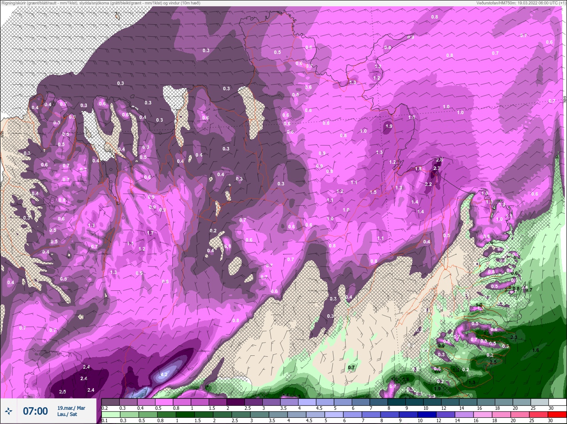Click the 0.1 label in the lower legend row
Screen dimensions: 567x424
(105, 420)
